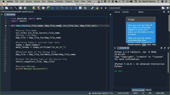Switch to the Variable explorer tab

click(x=134, y=45)
